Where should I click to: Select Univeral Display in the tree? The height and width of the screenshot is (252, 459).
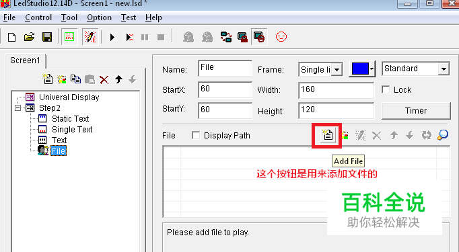pyautogui.click(x=69, y=97)
